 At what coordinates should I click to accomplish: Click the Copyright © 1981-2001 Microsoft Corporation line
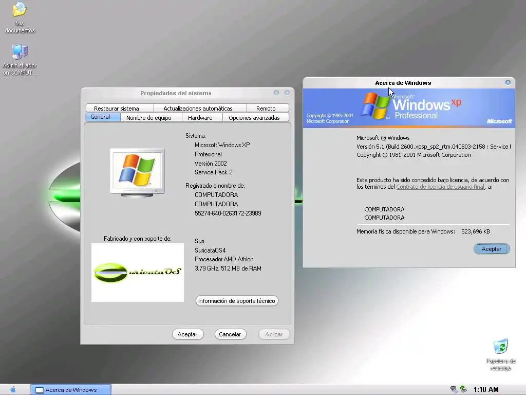point(414,155)
